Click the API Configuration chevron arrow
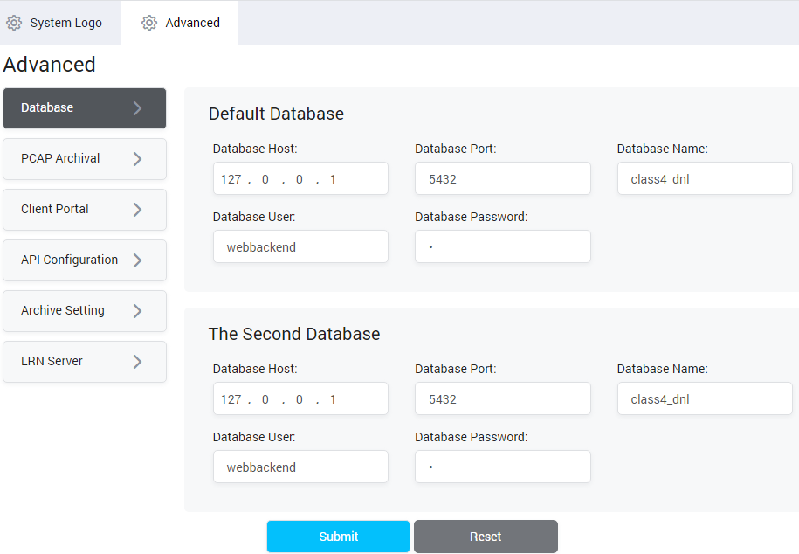 coord(137,260)
